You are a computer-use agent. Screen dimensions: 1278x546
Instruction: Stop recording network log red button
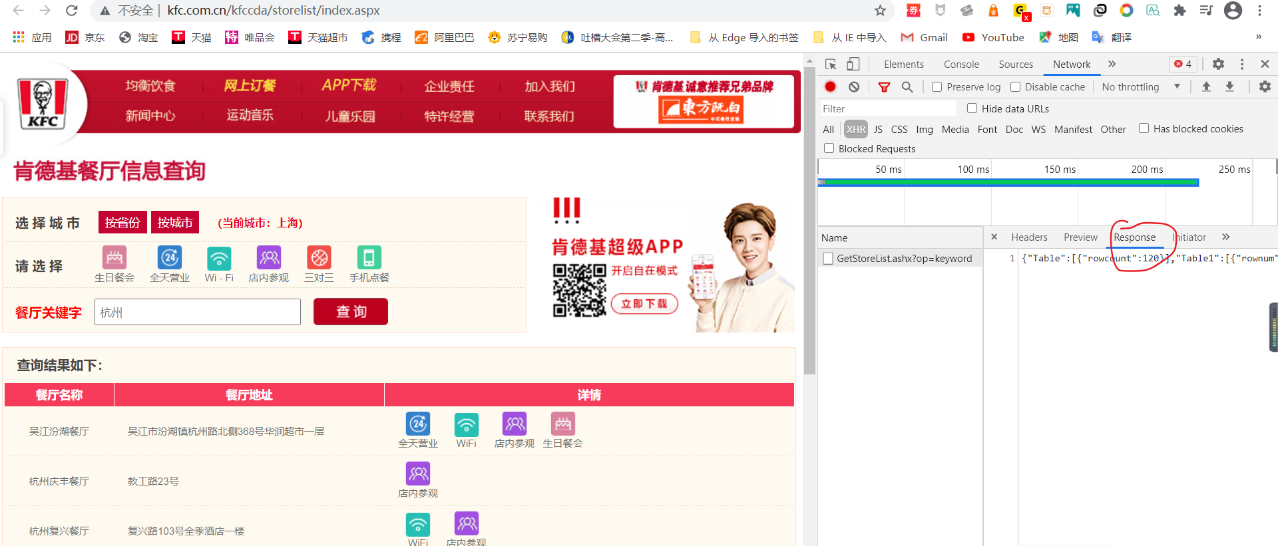pos(831,86)
